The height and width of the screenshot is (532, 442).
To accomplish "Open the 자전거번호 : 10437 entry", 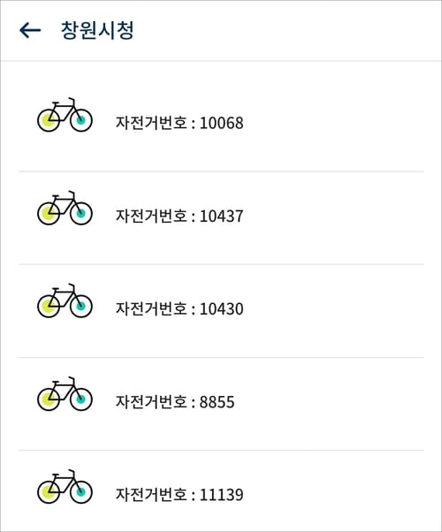I will pos(221,217).
